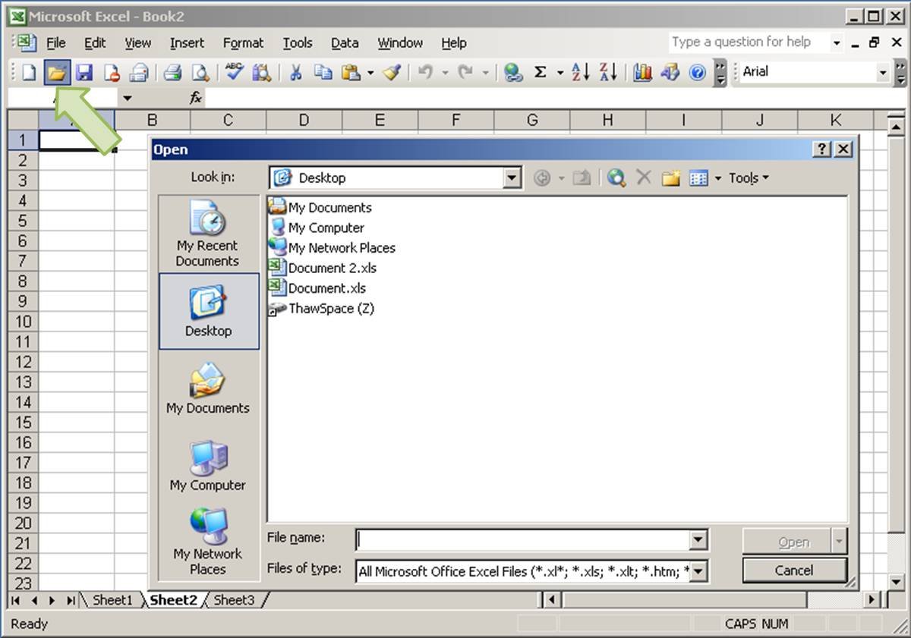The height and width of the screenshot is (638, 911).
Task: Open the Format menu
Action: (243, 43)
